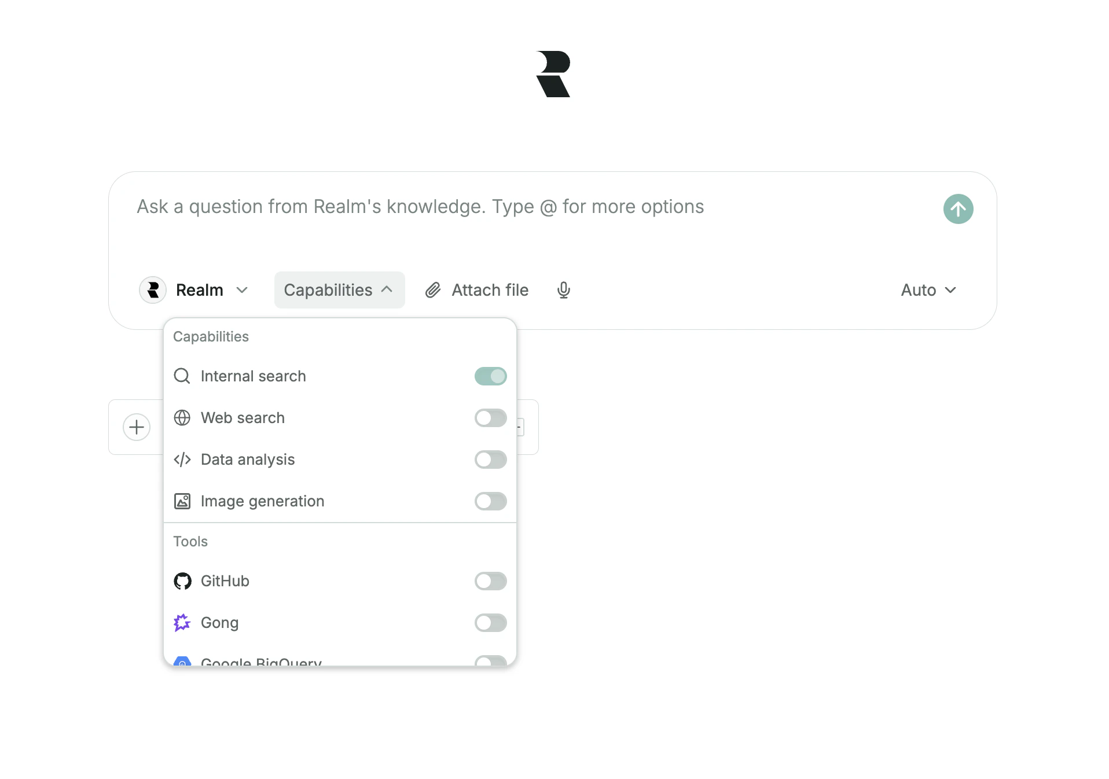Open the Auto mode dropdown
Screen dimensions: 1109x779
927,290
